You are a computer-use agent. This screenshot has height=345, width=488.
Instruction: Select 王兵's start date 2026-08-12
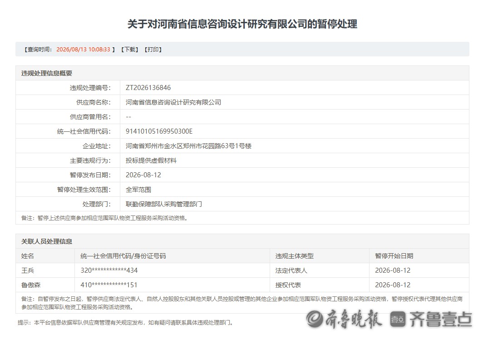393,270
